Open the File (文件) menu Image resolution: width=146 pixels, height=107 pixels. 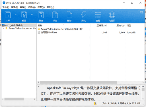click(x=6, y=7)
